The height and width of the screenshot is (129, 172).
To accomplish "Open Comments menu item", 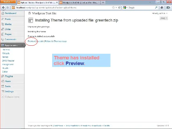I will (10, 39).
